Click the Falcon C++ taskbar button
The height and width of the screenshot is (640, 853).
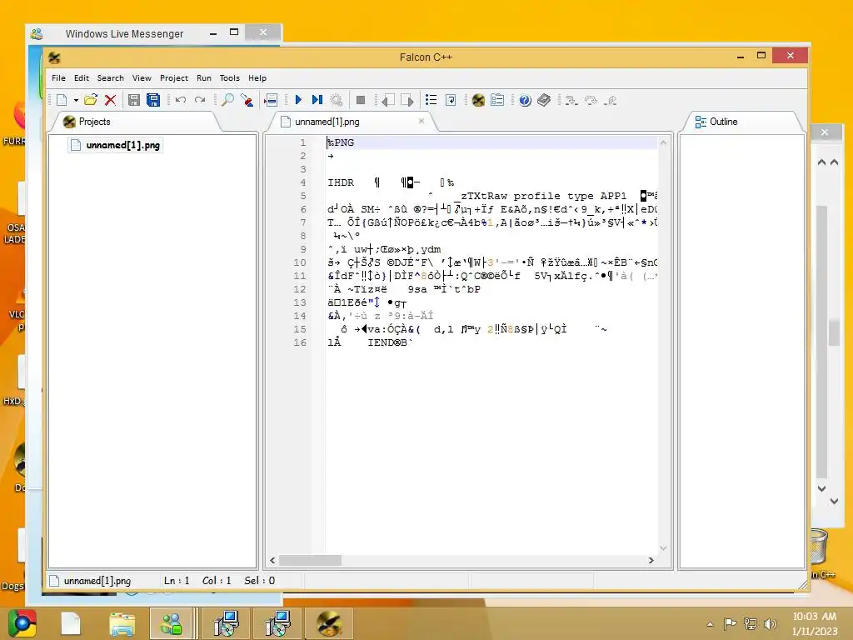(x=328, y=623)
